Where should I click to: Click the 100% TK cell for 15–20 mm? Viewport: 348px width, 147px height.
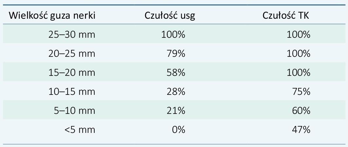[298, 73]
